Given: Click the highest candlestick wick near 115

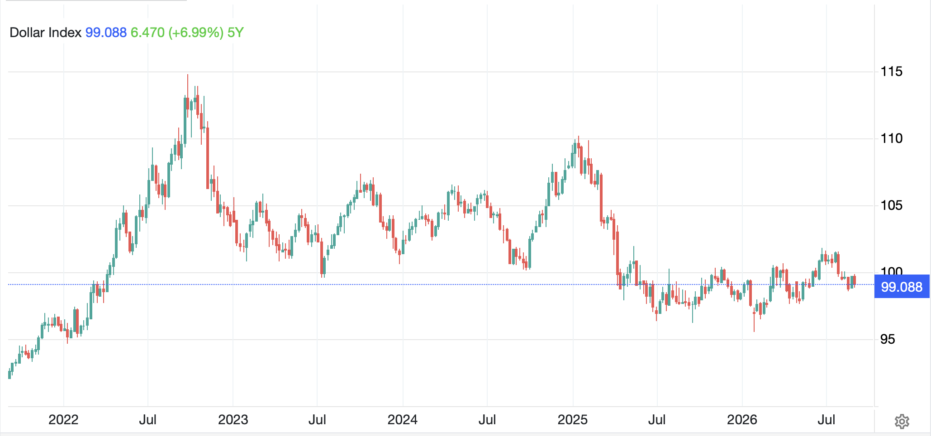Looking at the screenshot, I should coord(188,86).
